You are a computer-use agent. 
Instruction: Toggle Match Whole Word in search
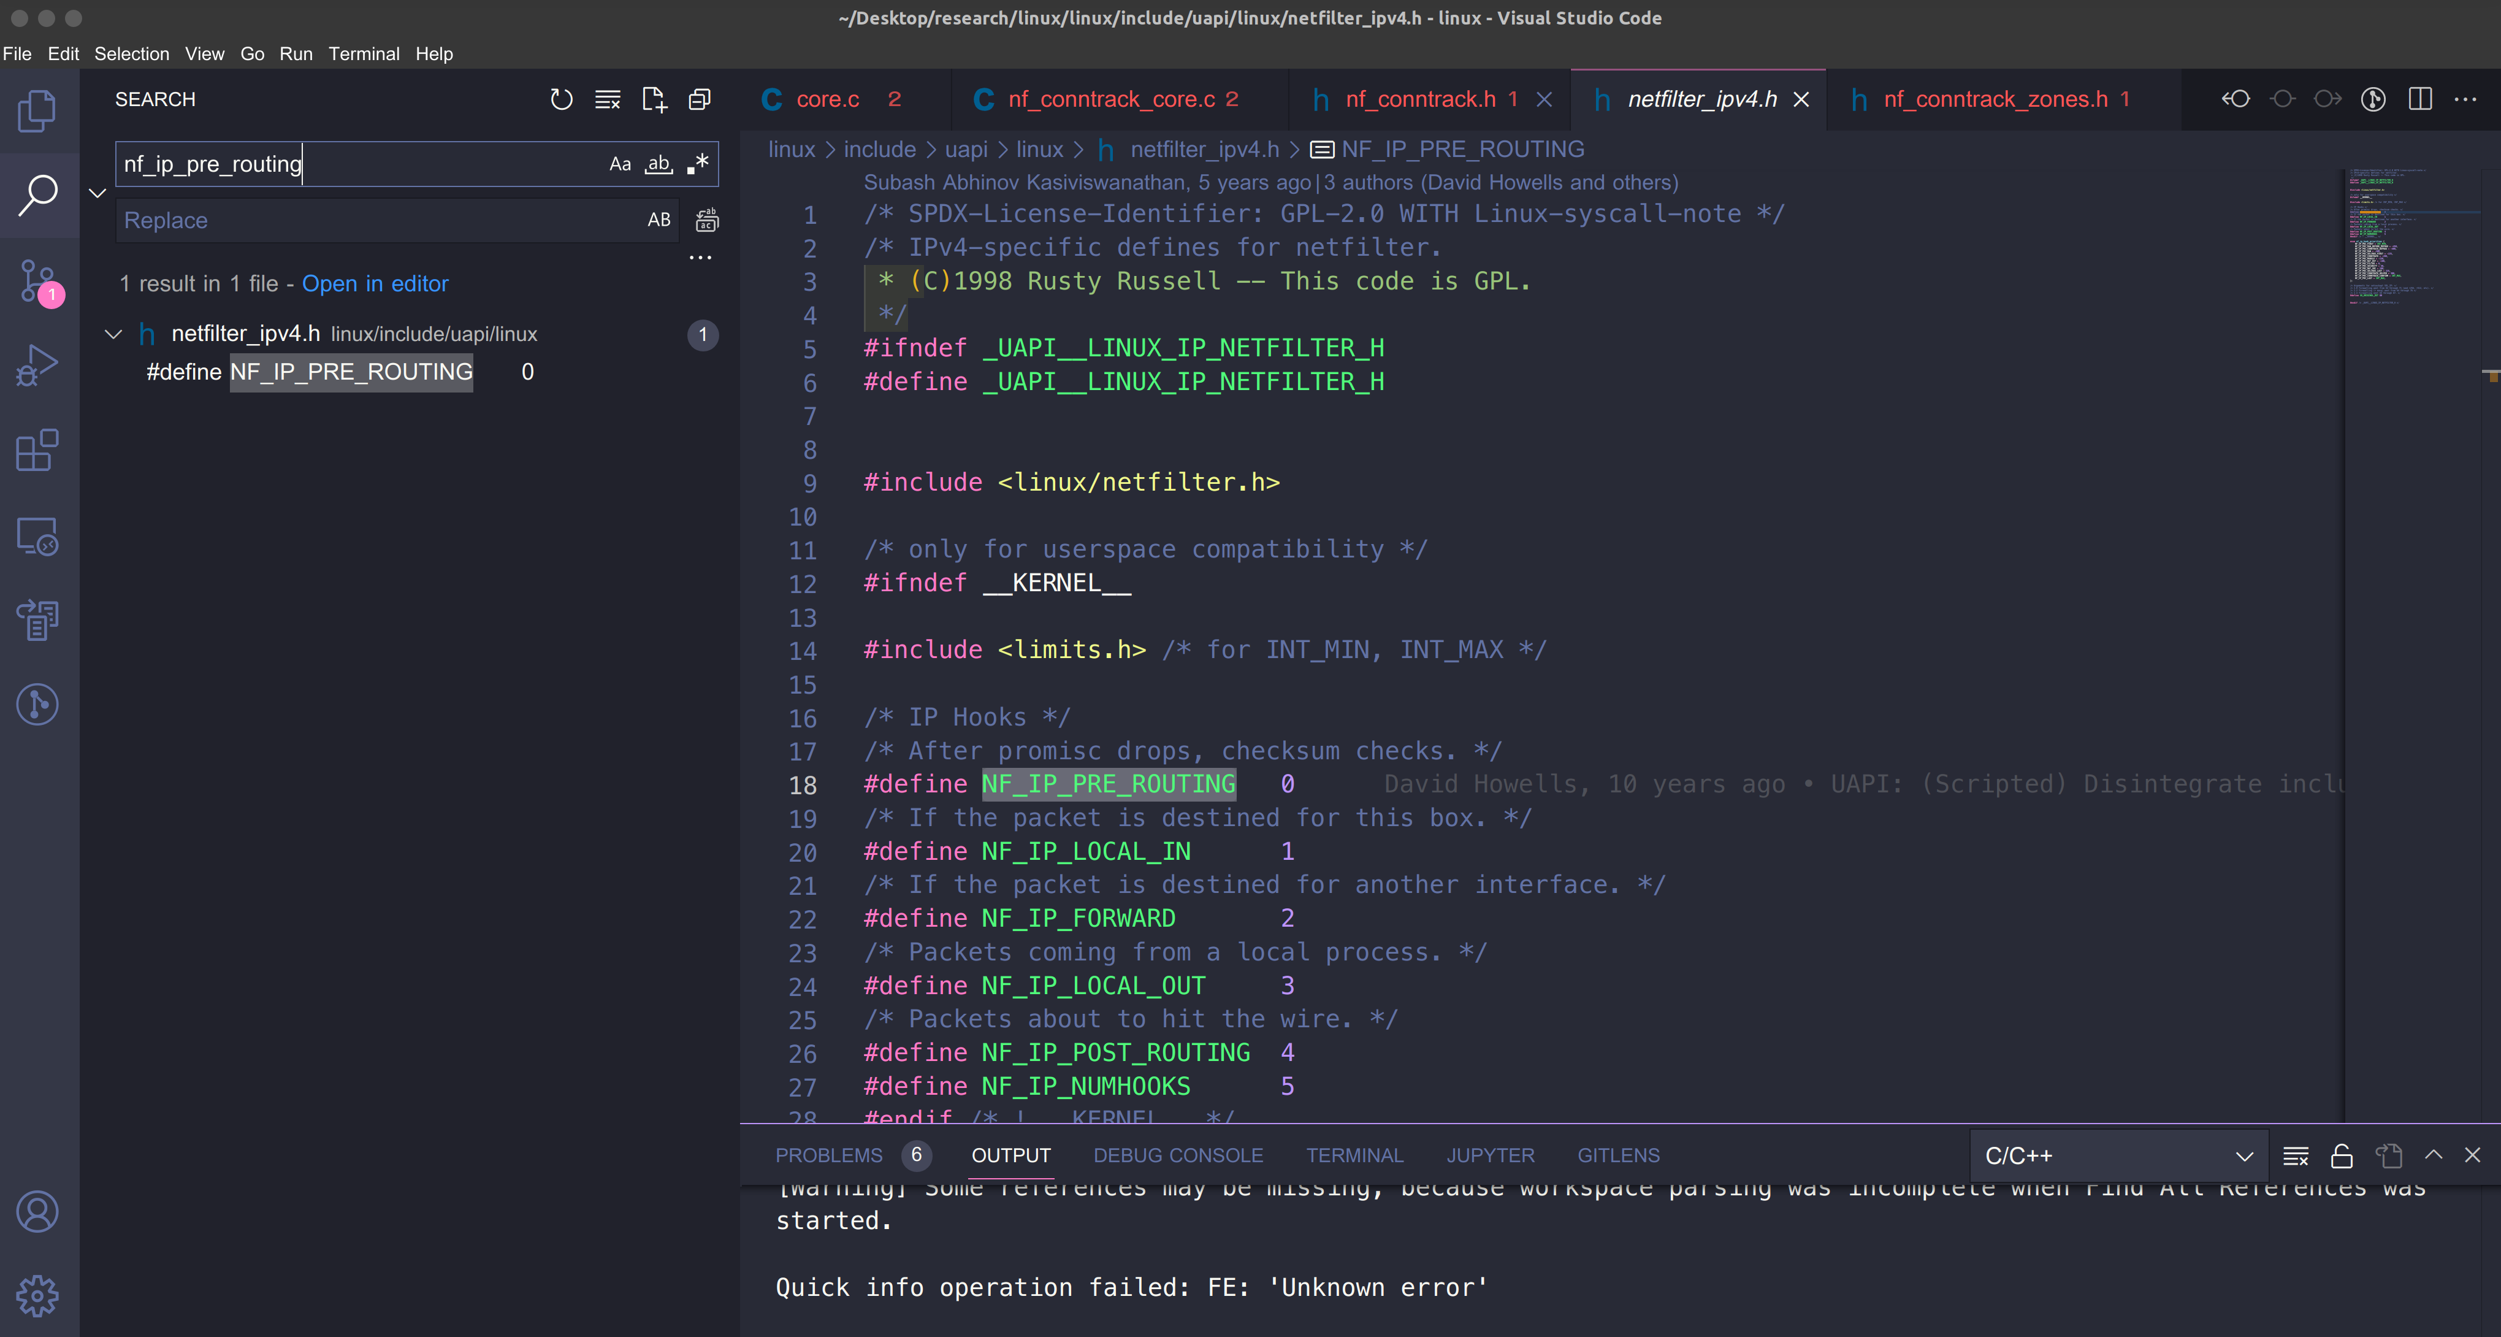point(659,164)
